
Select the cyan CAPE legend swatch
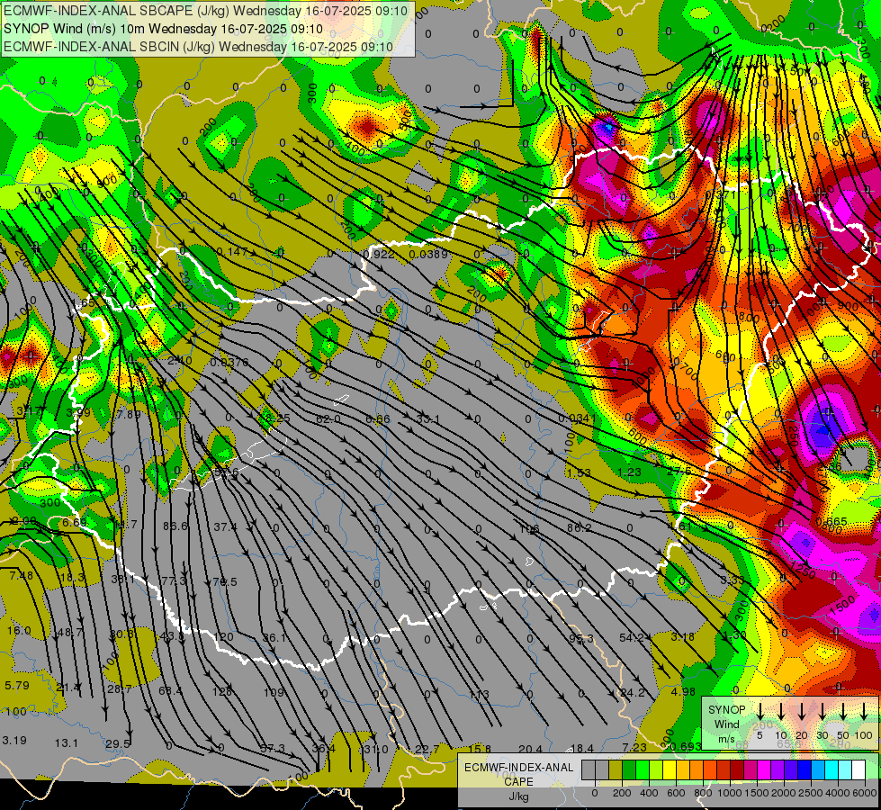click(831, 769)
